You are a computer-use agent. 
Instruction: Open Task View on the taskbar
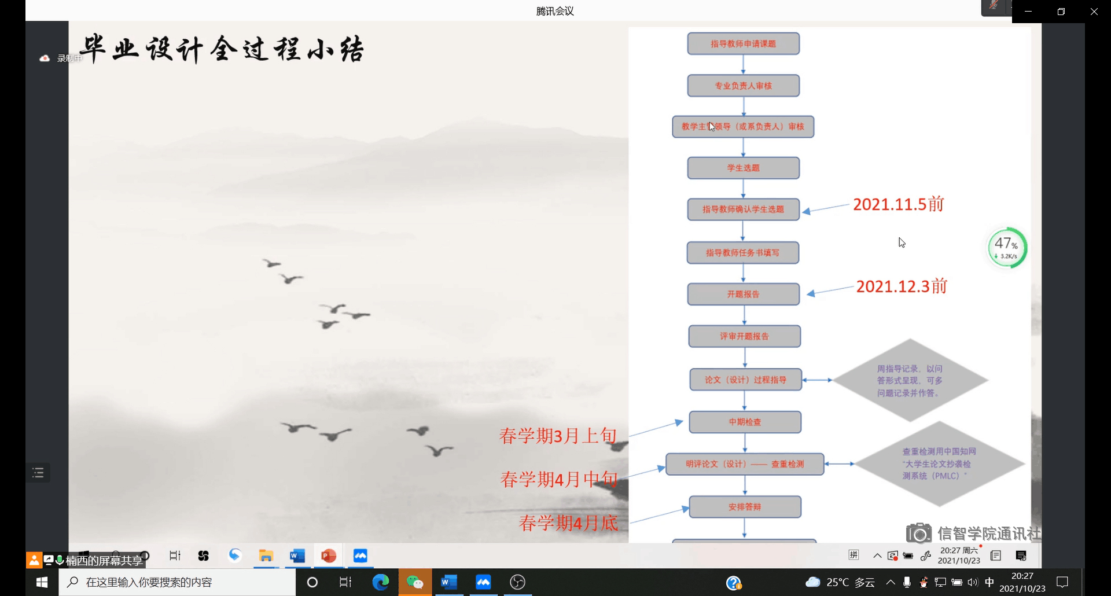345,582
